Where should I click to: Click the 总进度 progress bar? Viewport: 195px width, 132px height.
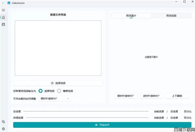(x=85, y=111)
